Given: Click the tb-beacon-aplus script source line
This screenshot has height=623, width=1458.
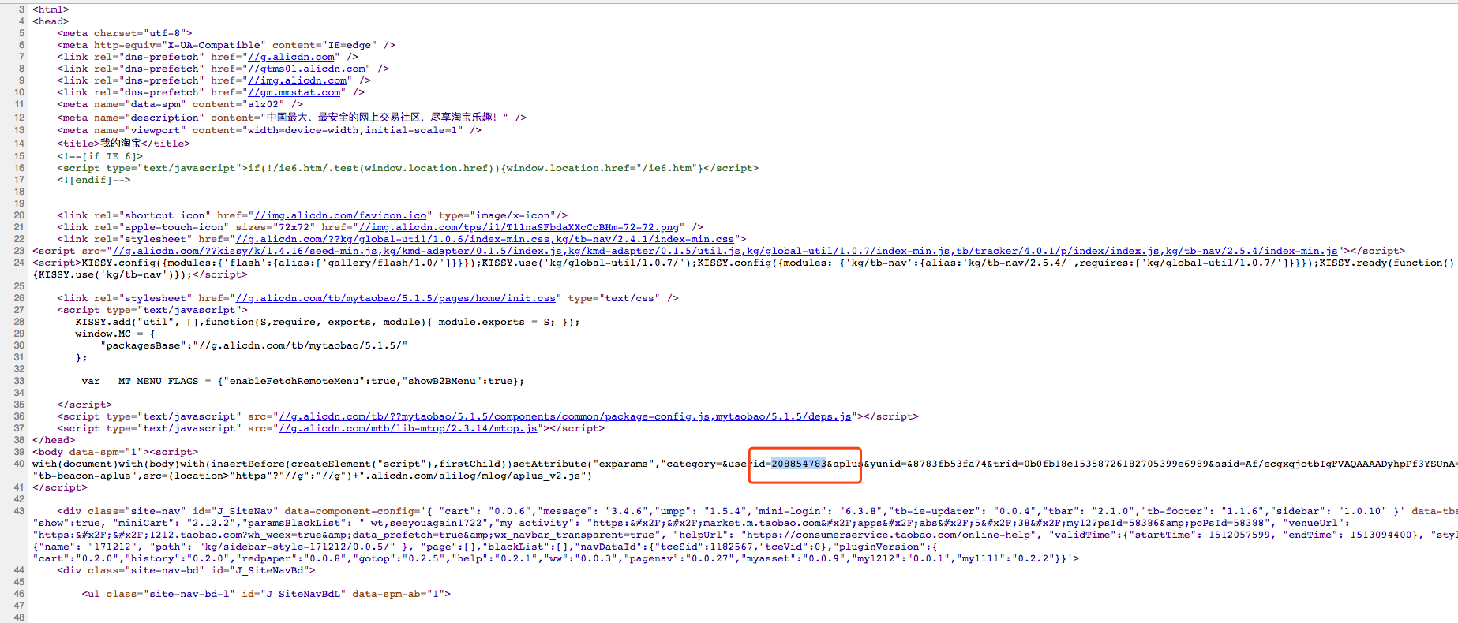Looking at the screenshot, I should point(312,476).
